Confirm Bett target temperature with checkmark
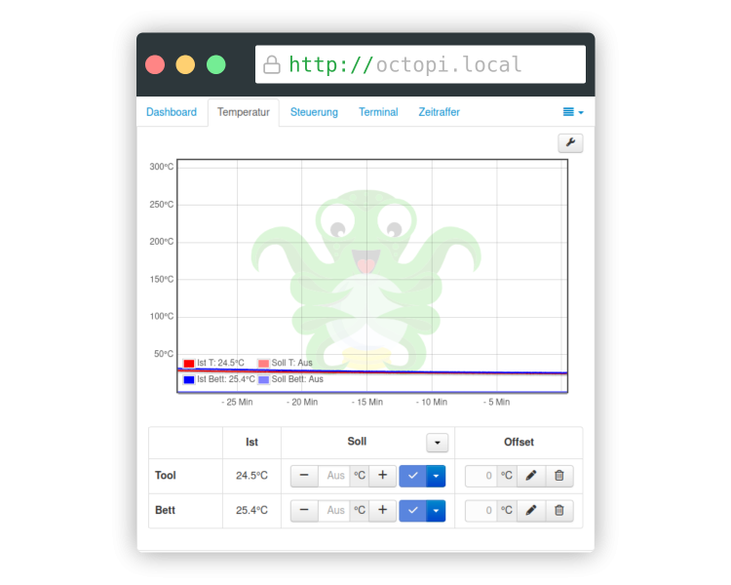Screen dimensions: 731x585 pos(413,510)
